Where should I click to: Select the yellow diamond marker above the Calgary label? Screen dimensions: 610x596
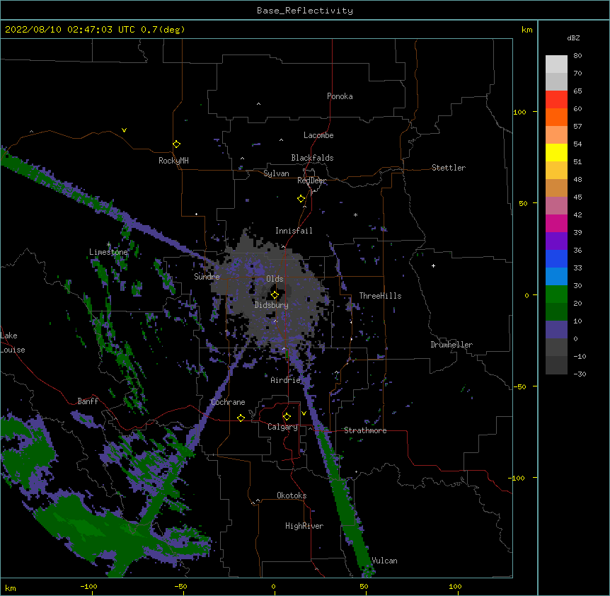coord(287,417)
